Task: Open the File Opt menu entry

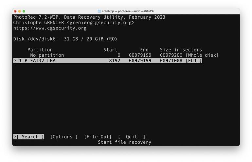Action: click(x=98, y=137)
